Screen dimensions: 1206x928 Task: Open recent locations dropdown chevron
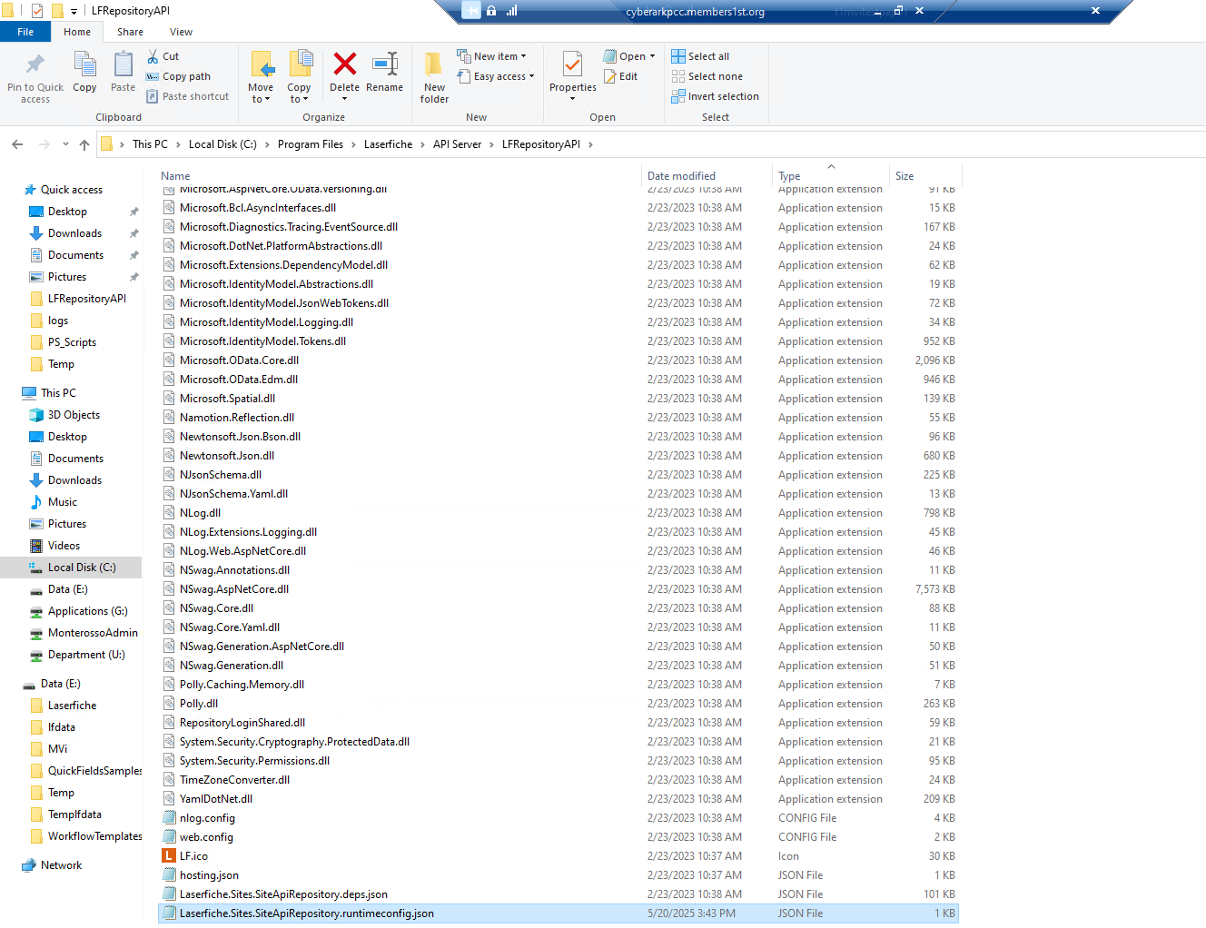click(65, 144)
